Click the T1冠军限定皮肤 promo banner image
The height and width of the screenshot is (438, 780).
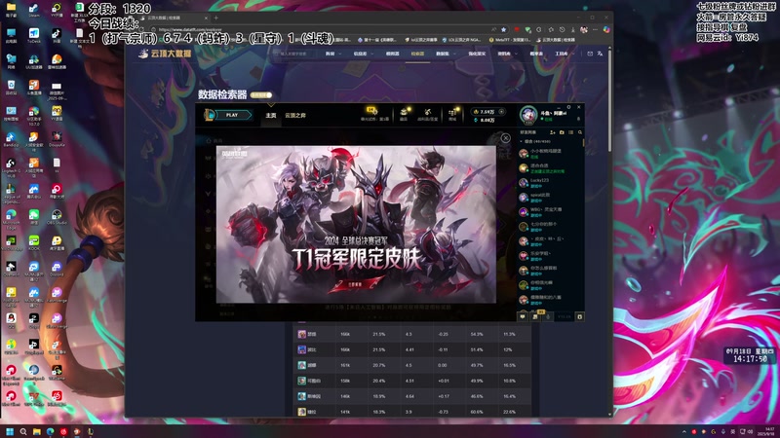(x=356, y=224)
